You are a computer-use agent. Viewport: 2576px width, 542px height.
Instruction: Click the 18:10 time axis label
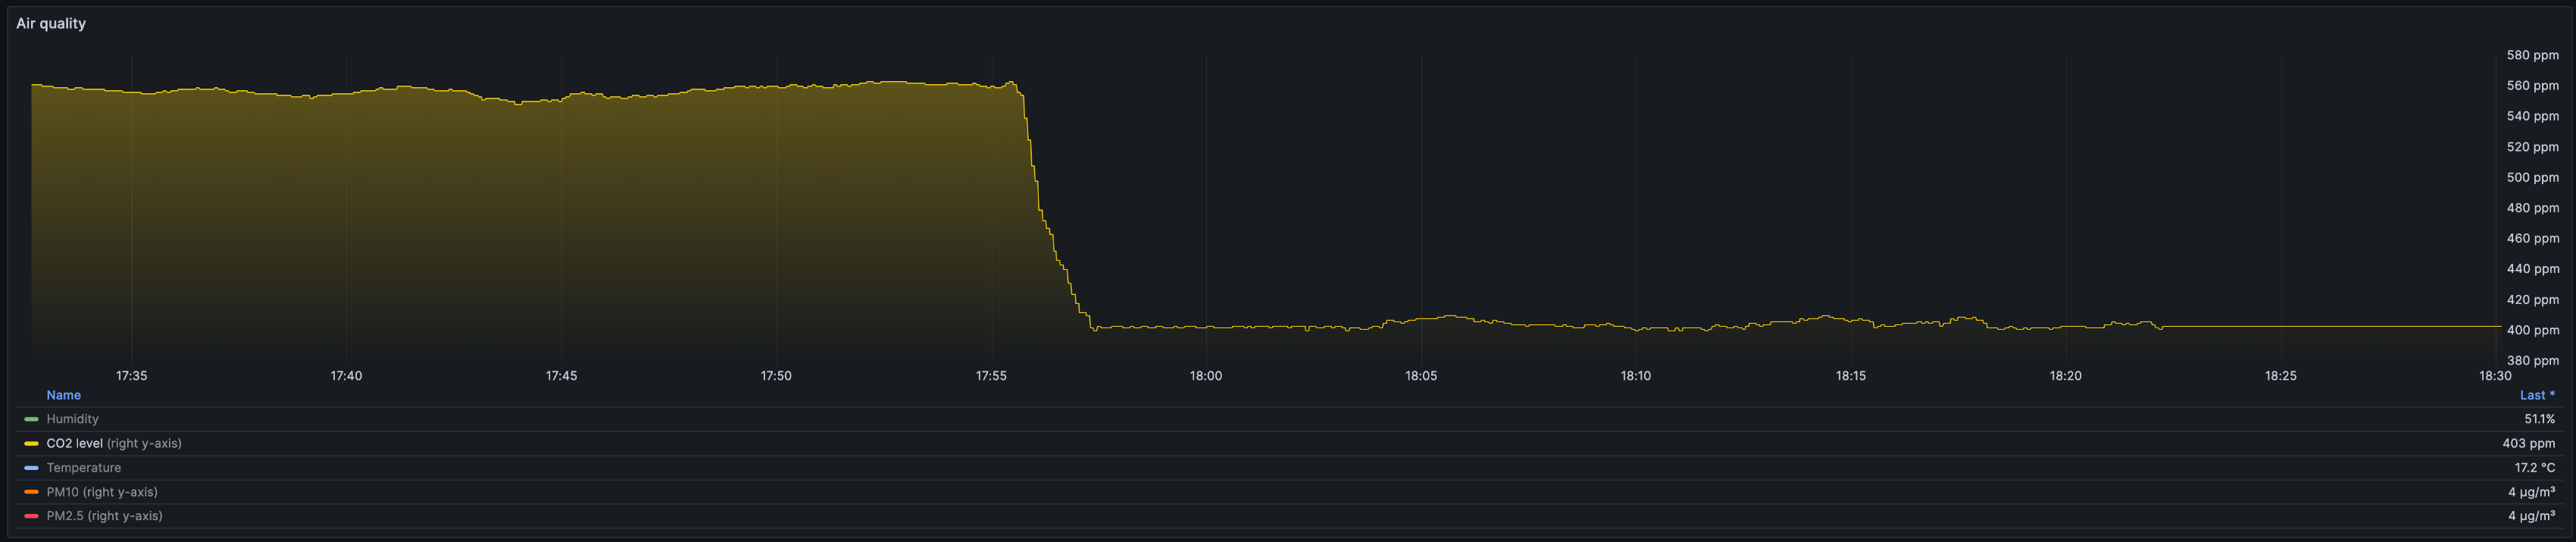1636,376
